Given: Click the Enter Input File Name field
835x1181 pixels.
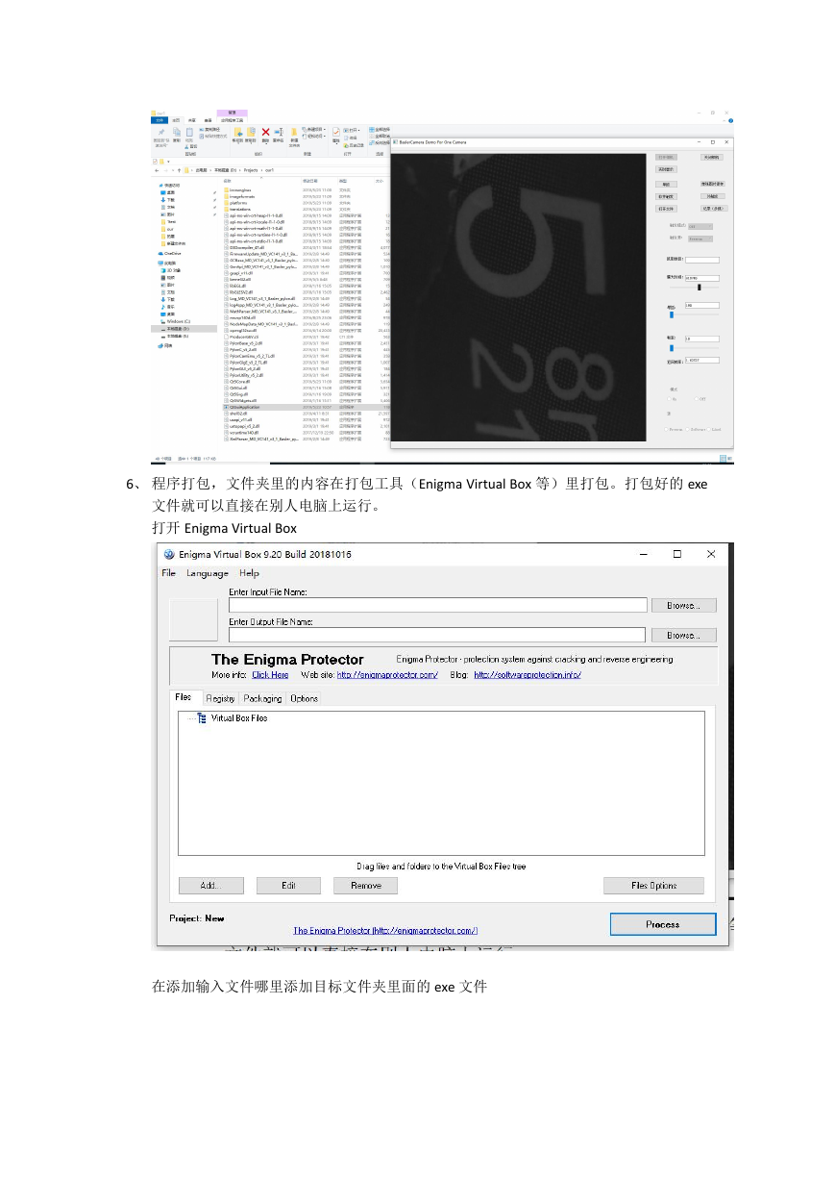Looking at the screenshot, I should tap(437, 605).
